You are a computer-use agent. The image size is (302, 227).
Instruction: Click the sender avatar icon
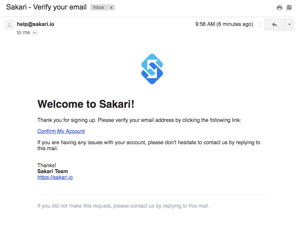coord(10,24)
